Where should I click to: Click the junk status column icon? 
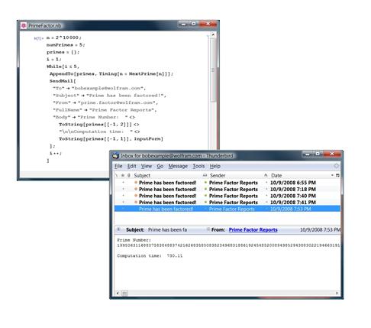[x=266, y=175]
